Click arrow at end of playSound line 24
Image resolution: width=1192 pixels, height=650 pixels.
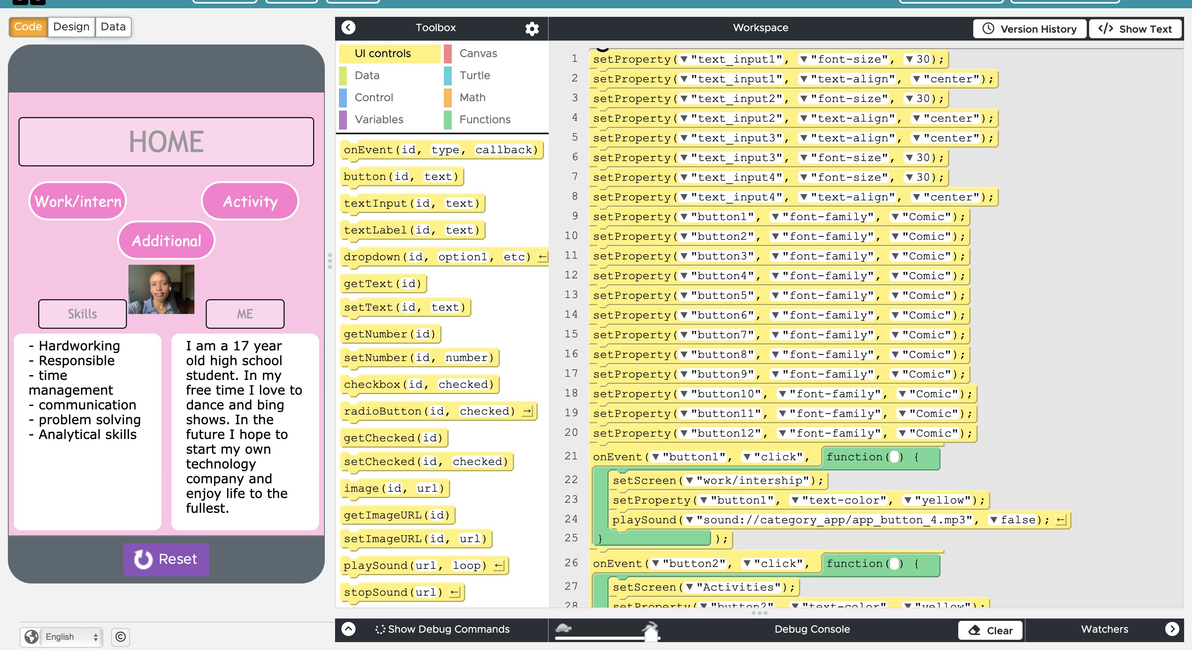1061,520
